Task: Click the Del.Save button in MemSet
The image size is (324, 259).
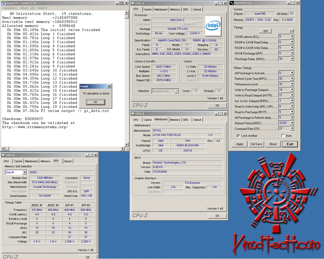Action: tap(256, 144)
